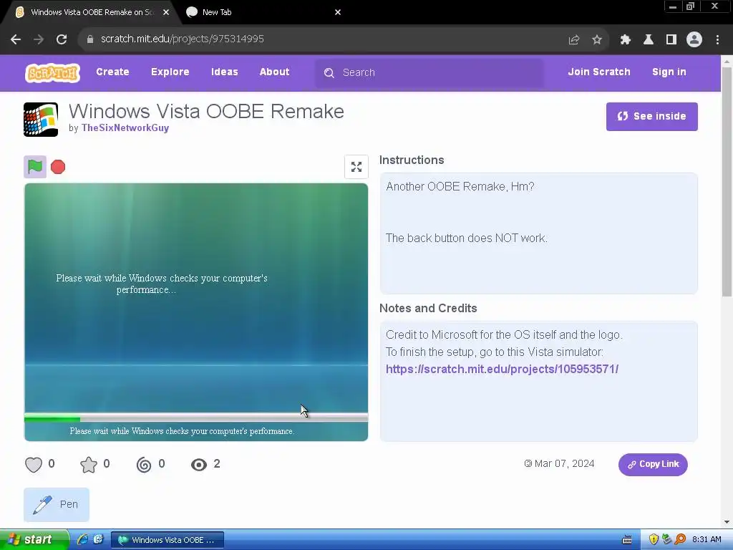
Task: Click the page vertical scrollbar thumb
Action: [x=727, y=181]
